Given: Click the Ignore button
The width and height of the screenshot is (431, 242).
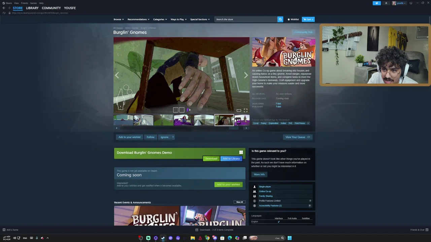Looking at the screenshot, I should [164, 137].
